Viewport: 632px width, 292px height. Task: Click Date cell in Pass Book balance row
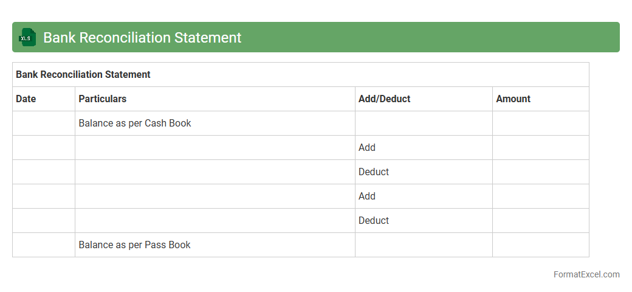coord(44,245)
